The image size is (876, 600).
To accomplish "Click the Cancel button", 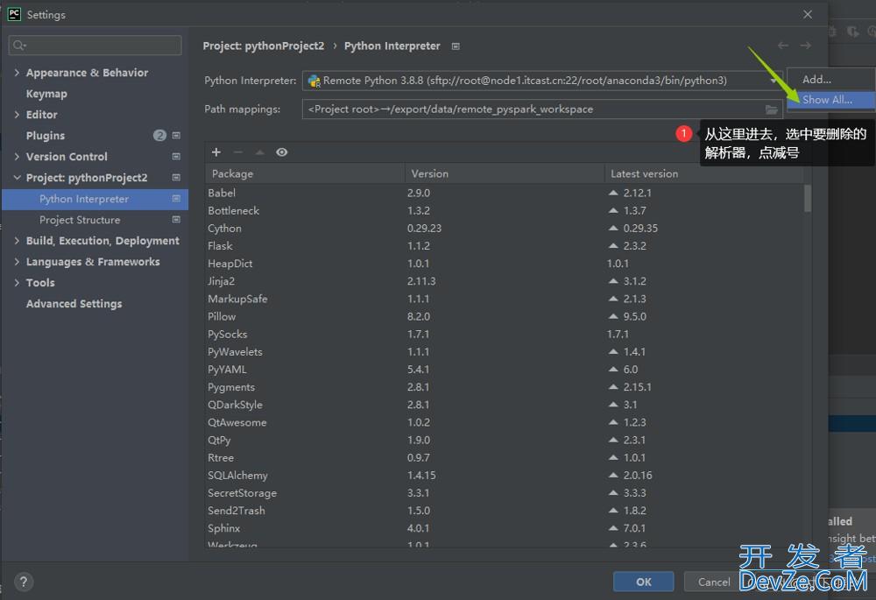I will 714,582.
